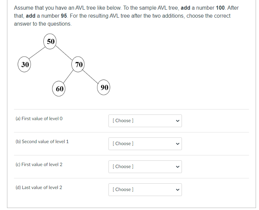The image size is (259, 210).
Task: Click the label '(b) Second value of level 1'
Action: [42, 142]
